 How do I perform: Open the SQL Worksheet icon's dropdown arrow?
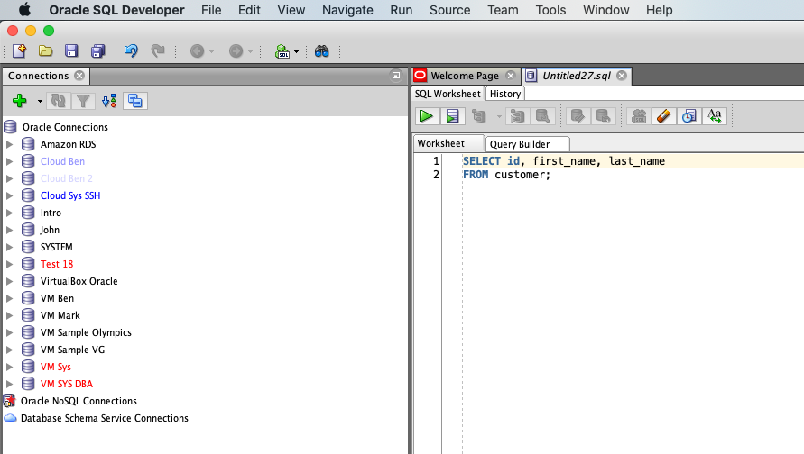pos(296,52)
